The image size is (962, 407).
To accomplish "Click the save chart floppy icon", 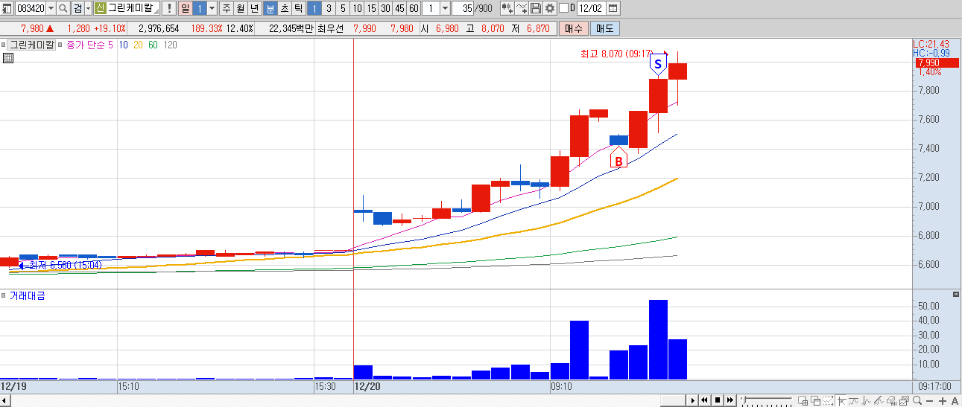I will [537, 8].
